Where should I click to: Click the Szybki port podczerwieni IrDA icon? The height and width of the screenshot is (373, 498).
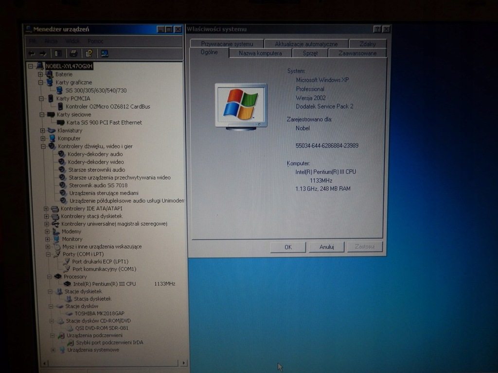click(x=71, y=342)
